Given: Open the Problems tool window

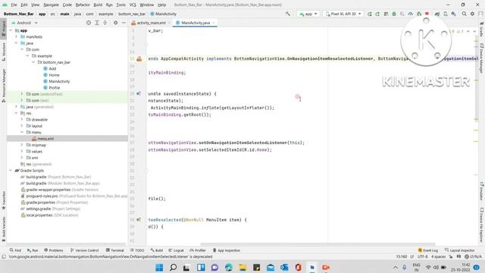Looking at the screenshot, I should click(54, 250).
